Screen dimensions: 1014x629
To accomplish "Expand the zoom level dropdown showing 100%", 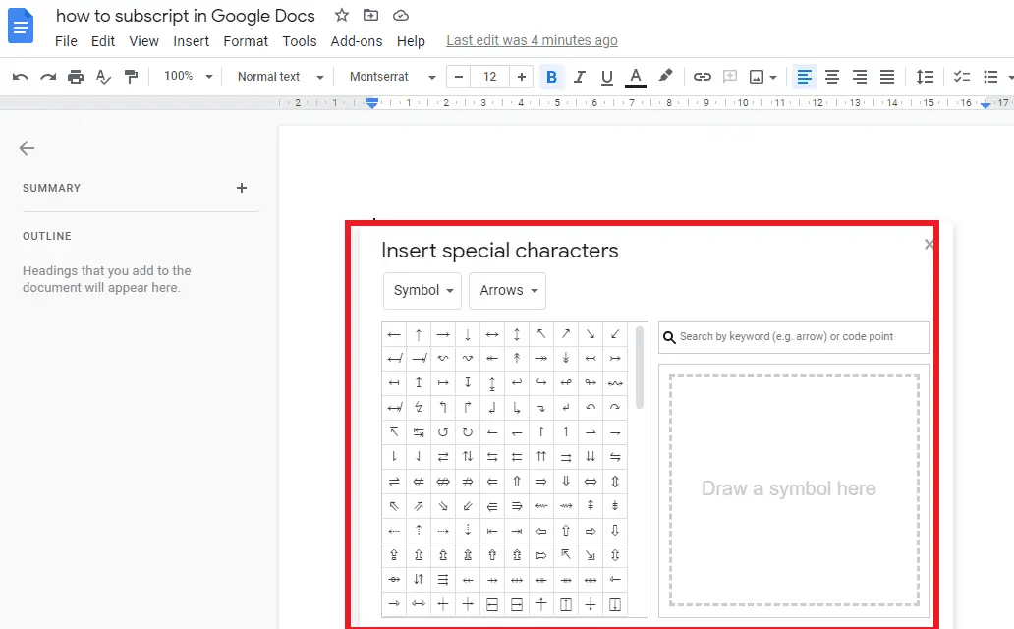I will (x=187, y=76).
